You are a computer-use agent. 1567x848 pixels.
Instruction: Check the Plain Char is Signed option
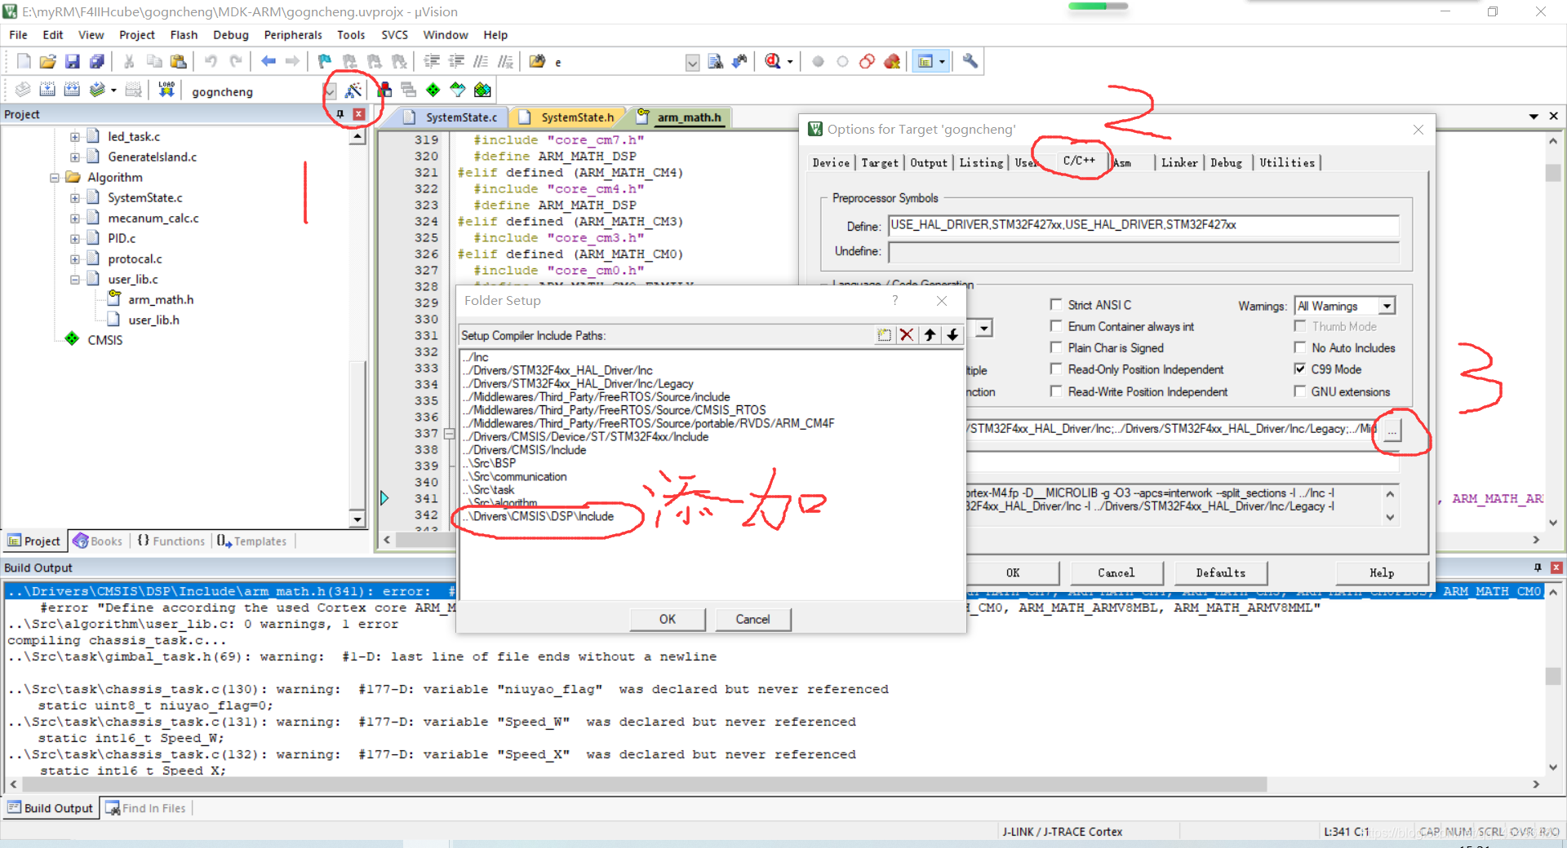coord(1056,347)
